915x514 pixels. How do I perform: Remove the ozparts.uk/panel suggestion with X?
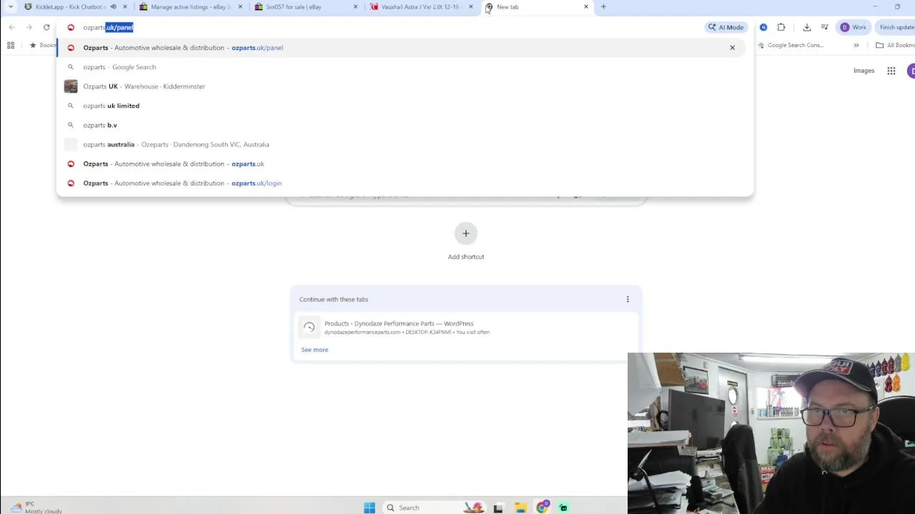(732, 48)
